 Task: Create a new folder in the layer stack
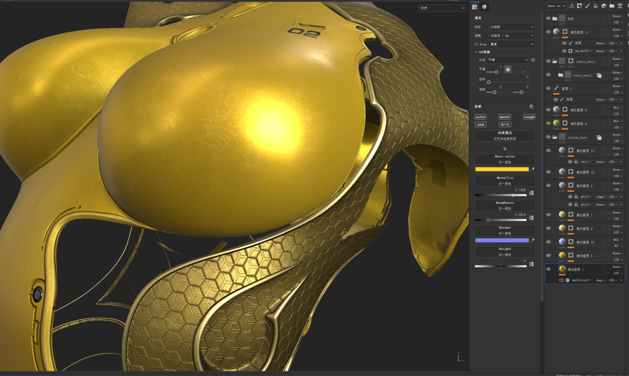coord(612,6)
